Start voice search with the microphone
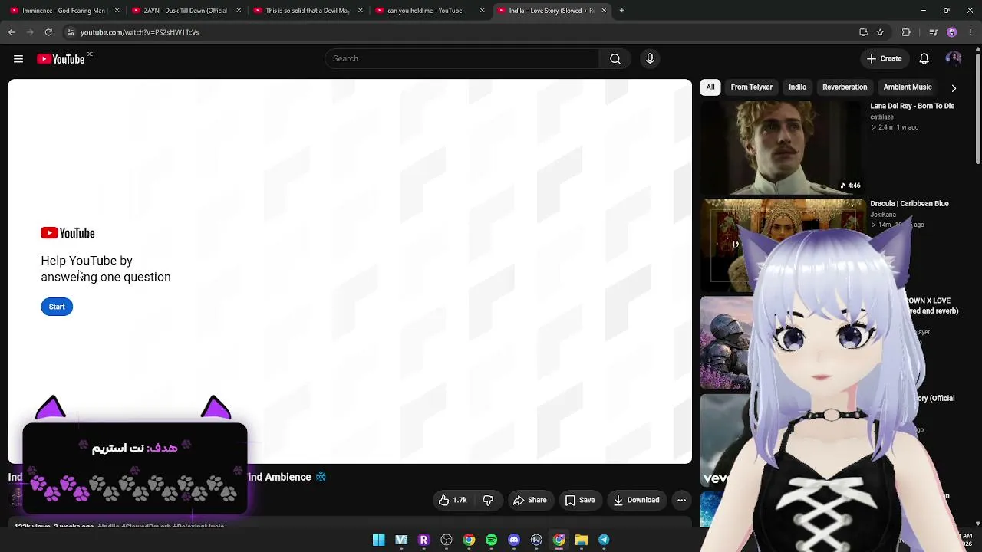This screenshot has width=982, height=552. coord(650,59)
